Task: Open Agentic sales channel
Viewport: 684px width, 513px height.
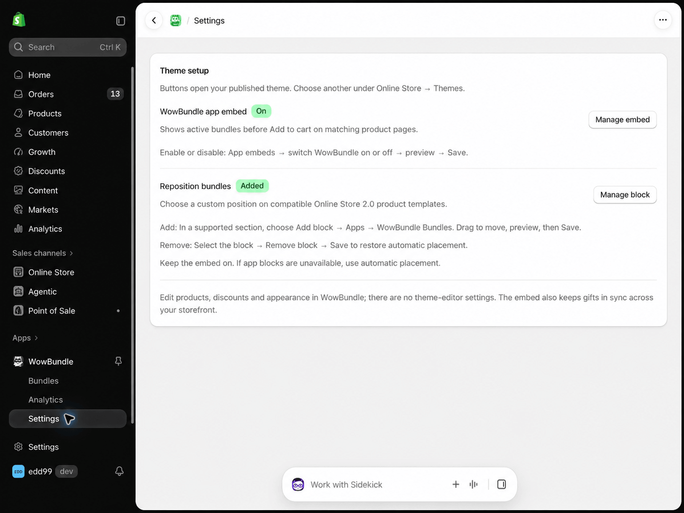Action: (68, 291)
